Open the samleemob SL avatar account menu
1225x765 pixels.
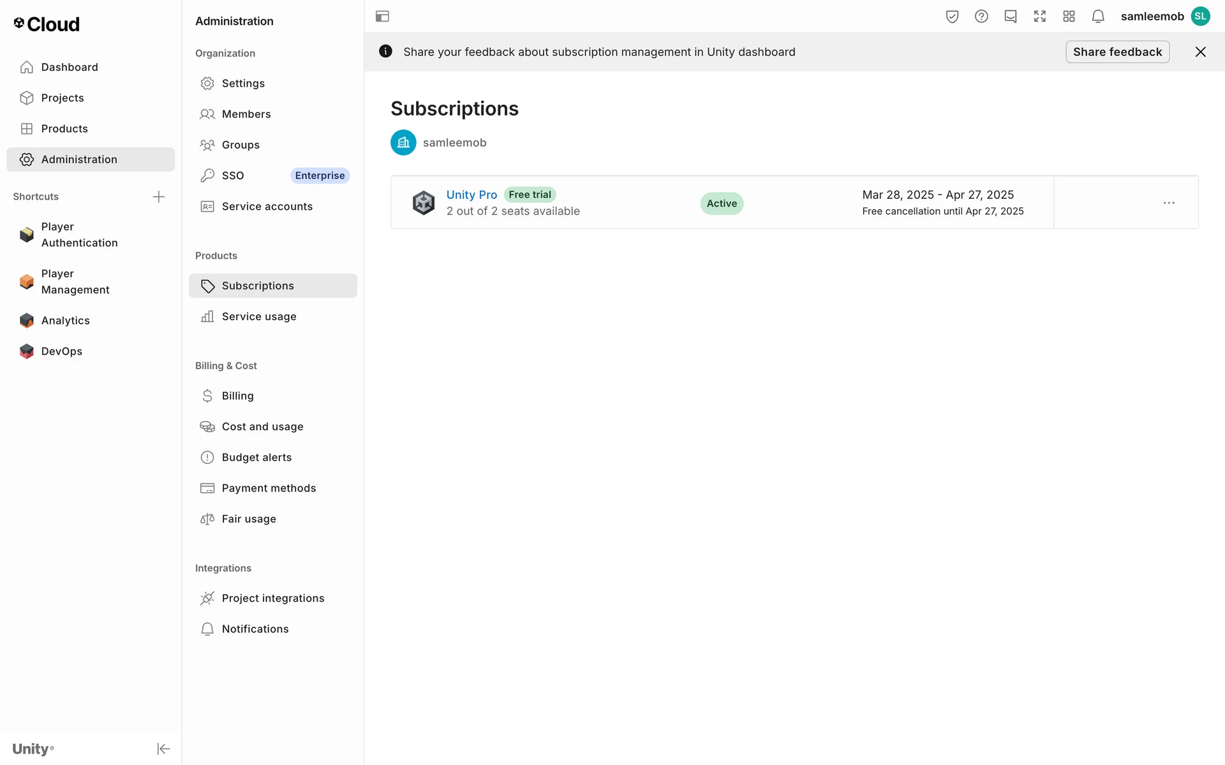[x=1200, y=17]
